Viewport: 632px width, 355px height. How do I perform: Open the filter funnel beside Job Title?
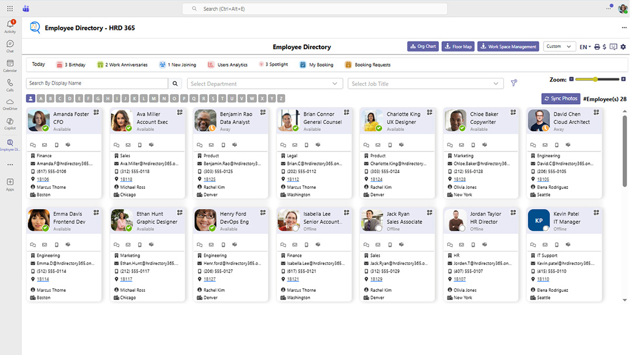click(514, 82)
